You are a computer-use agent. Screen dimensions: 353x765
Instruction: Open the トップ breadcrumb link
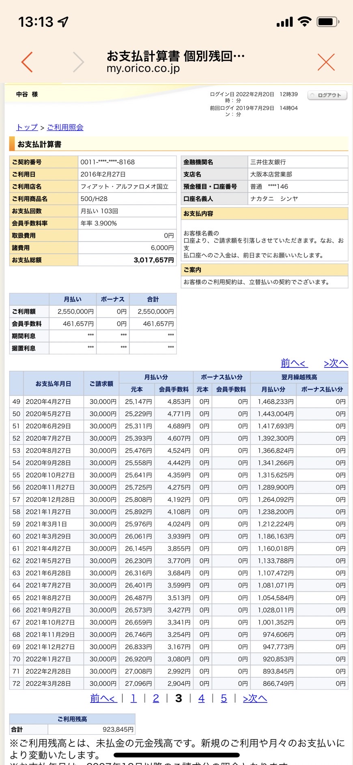[27, 127]
